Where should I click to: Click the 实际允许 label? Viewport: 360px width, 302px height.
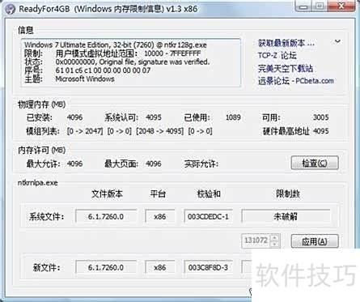point(201,164)
